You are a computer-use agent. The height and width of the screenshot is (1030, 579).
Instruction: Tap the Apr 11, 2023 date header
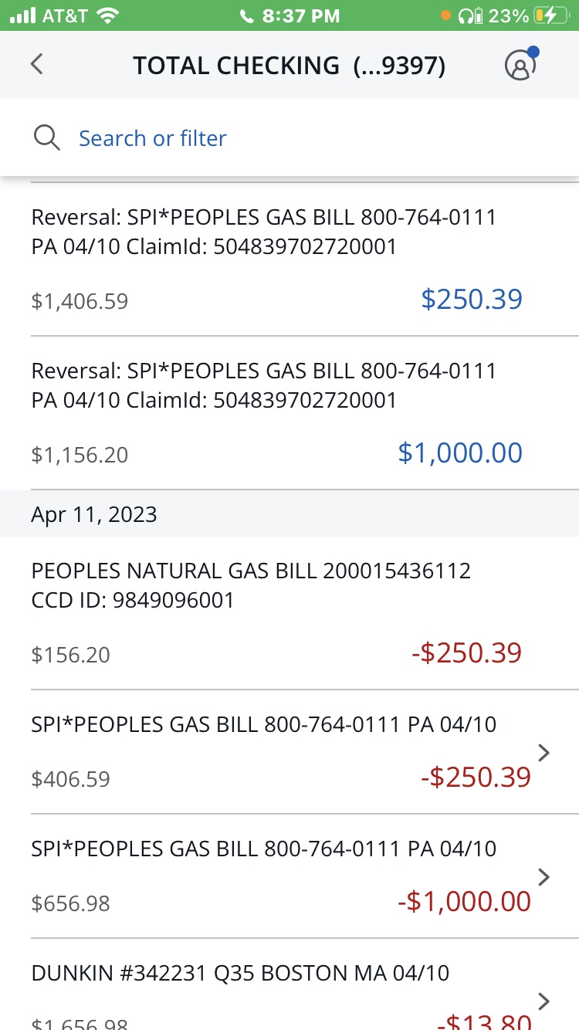(94, 514)
